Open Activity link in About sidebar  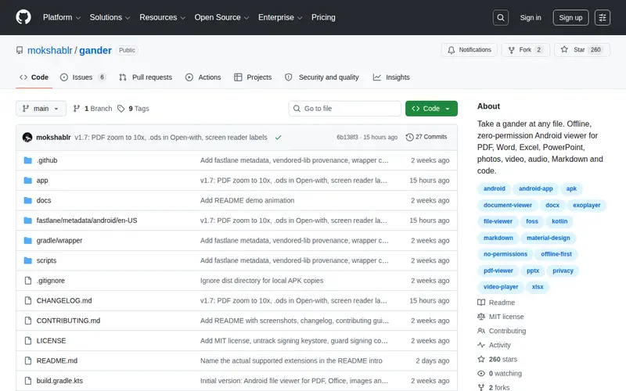[494, 345]
